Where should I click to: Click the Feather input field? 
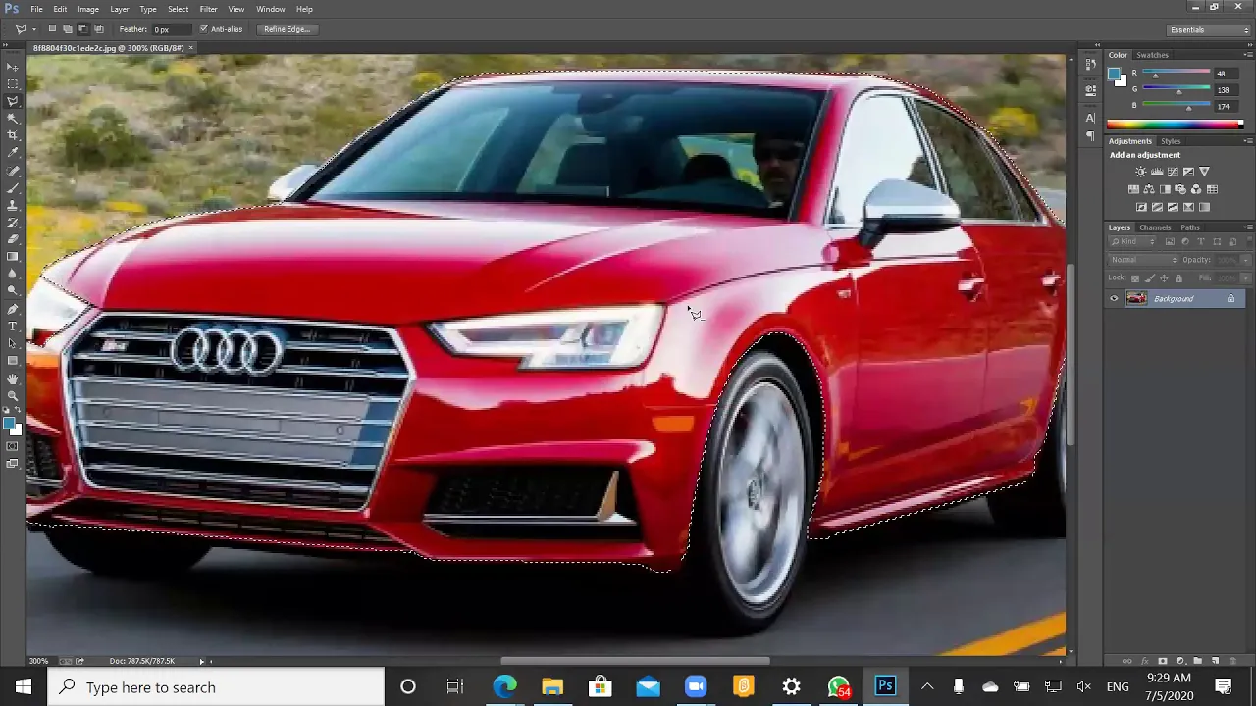172,29
